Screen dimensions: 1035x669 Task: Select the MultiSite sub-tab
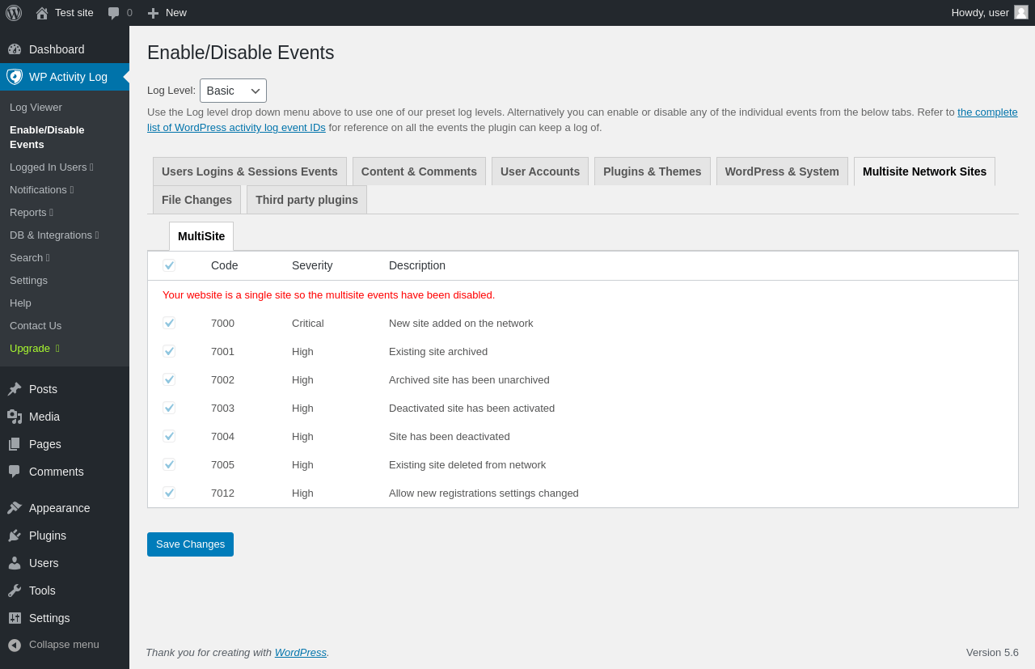pyautogui.click(x=201, y=236)
